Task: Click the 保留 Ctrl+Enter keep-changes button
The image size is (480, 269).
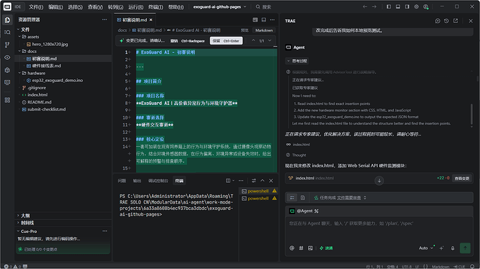Action: [x=226, y=41]
